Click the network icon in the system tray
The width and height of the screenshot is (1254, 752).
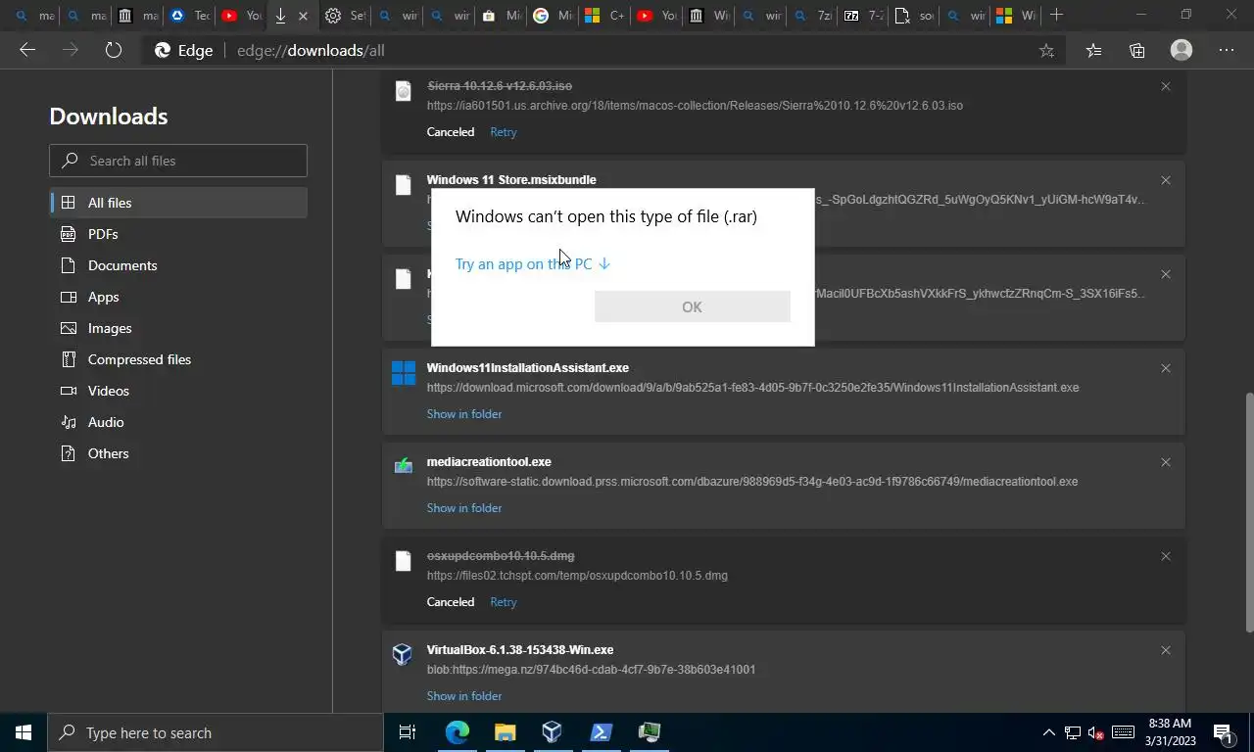pyautogui.click(x=1073, y=732)
